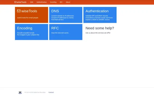Click 'Validate SPF and DKIM records' text
This screenshot has height=96, width=154.
tap(97, 16)
